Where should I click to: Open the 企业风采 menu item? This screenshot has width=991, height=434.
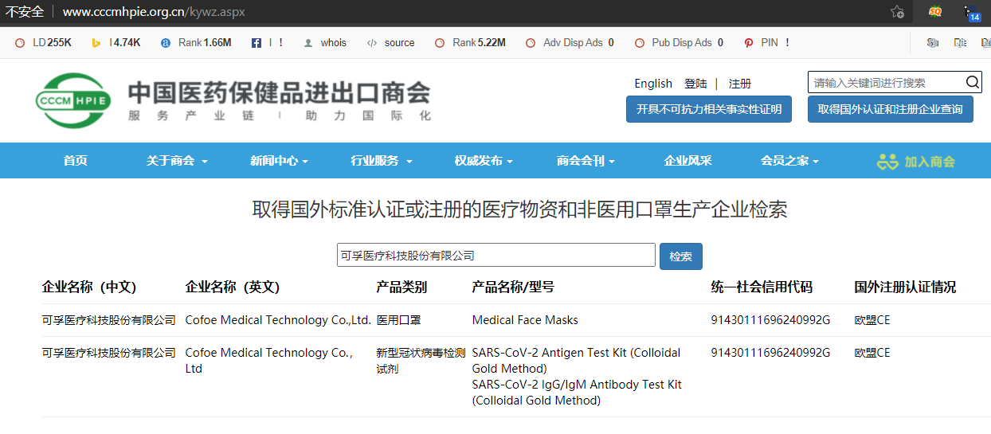[x=688, y=161]
